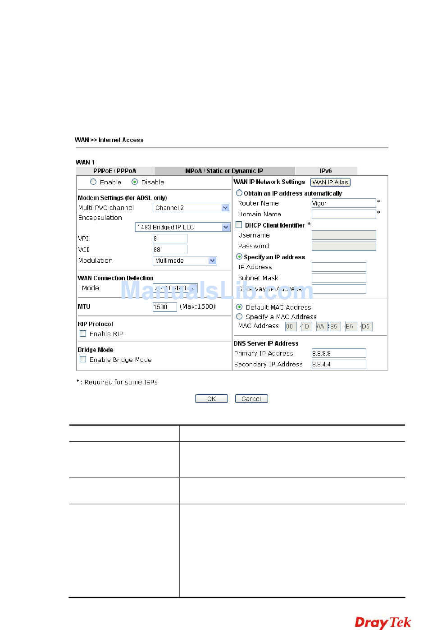Open the WAN Connection Detection Mode dropdown

[175, 288]
